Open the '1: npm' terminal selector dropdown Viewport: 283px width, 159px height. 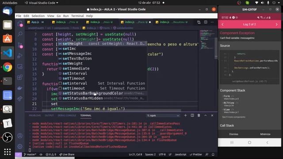[x=163, y=116]
